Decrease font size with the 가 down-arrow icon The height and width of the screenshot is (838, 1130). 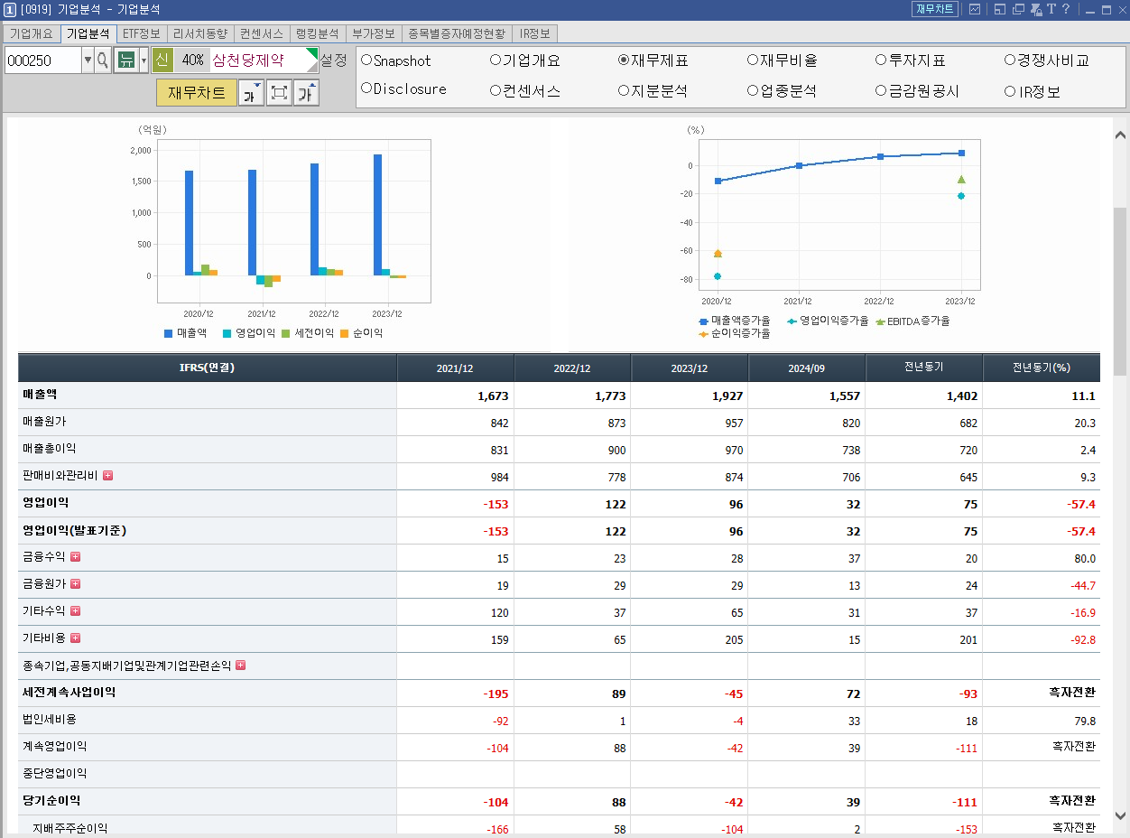(x=251, y=92)
